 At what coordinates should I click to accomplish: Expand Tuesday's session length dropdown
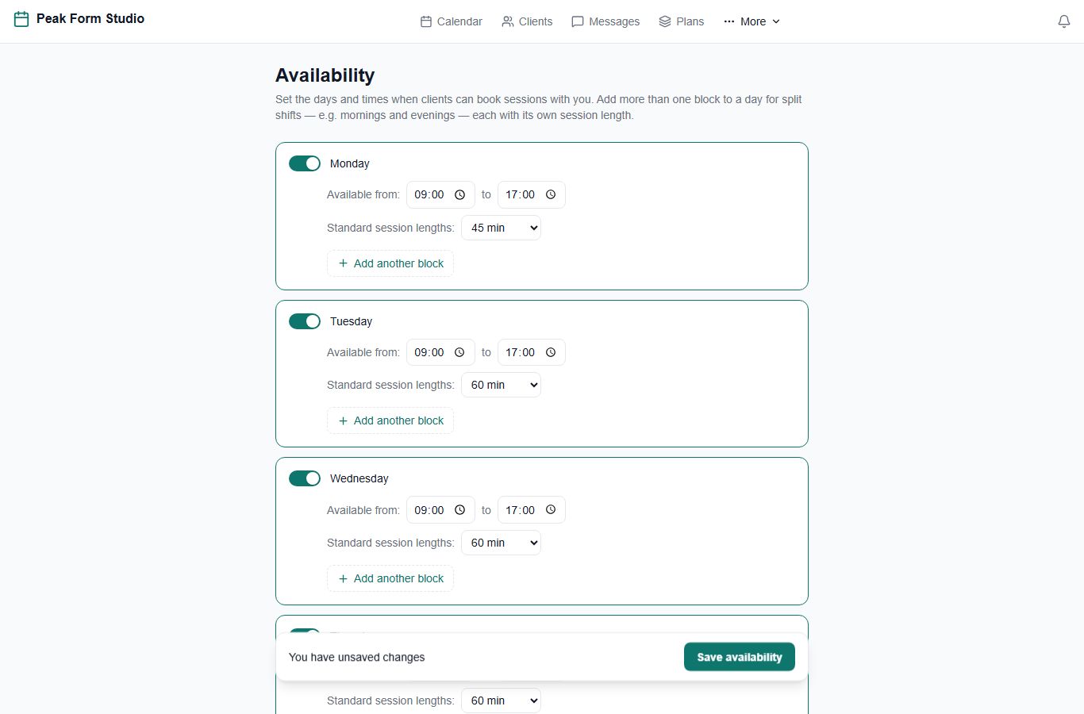pyautogui.click(x=501, y=385)
